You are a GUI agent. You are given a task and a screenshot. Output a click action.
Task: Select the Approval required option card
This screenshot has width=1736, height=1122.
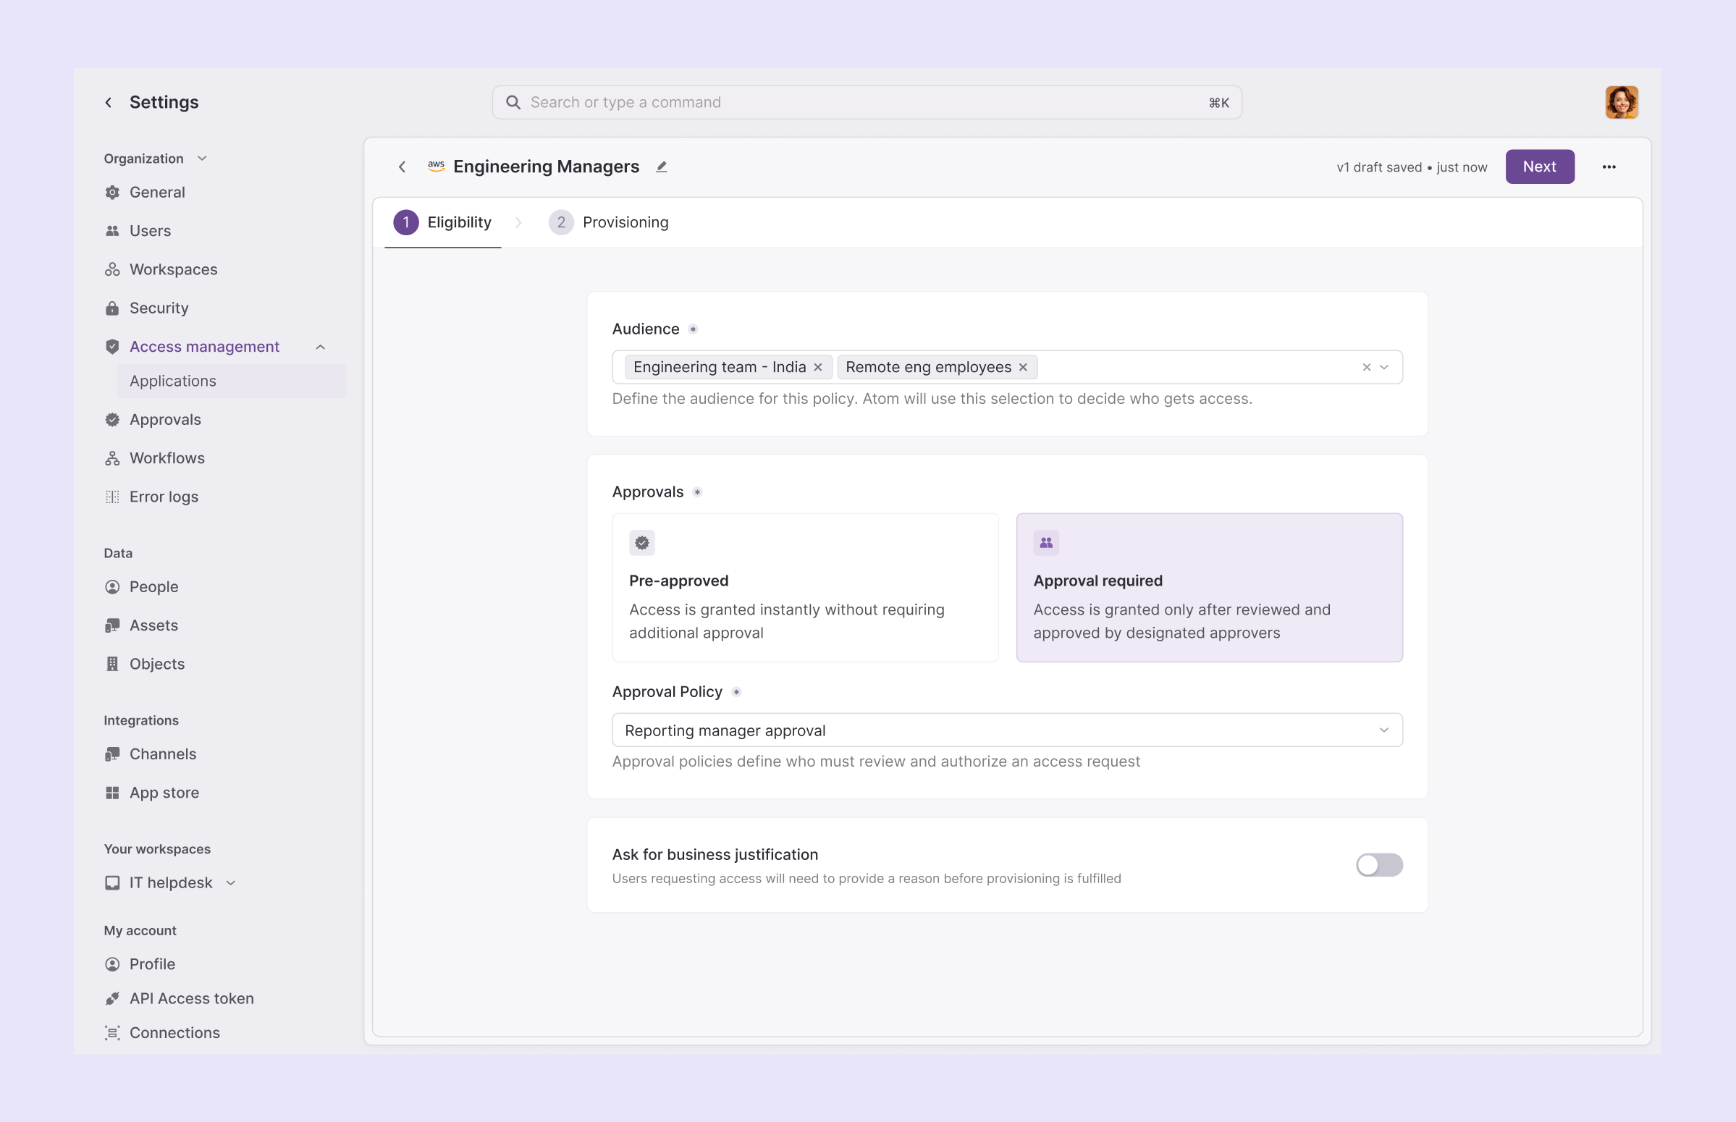1208,587
